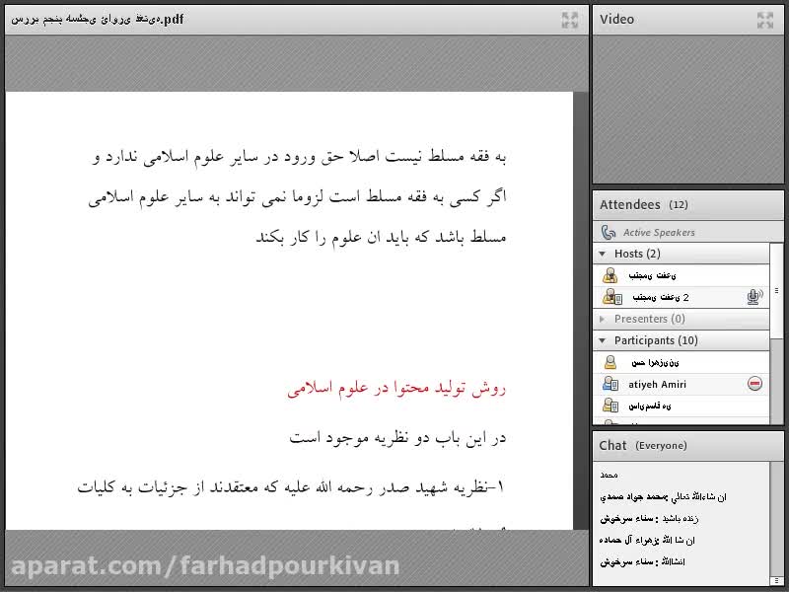Image resolution: width=789 pixels, height=592 pixels.
Task: Maximize the Video pod to full screen
Action: tap(765, 20)
